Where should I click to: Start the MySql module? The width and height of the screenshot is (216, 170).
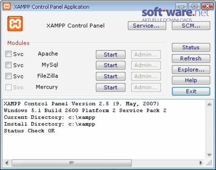point(111,65)
